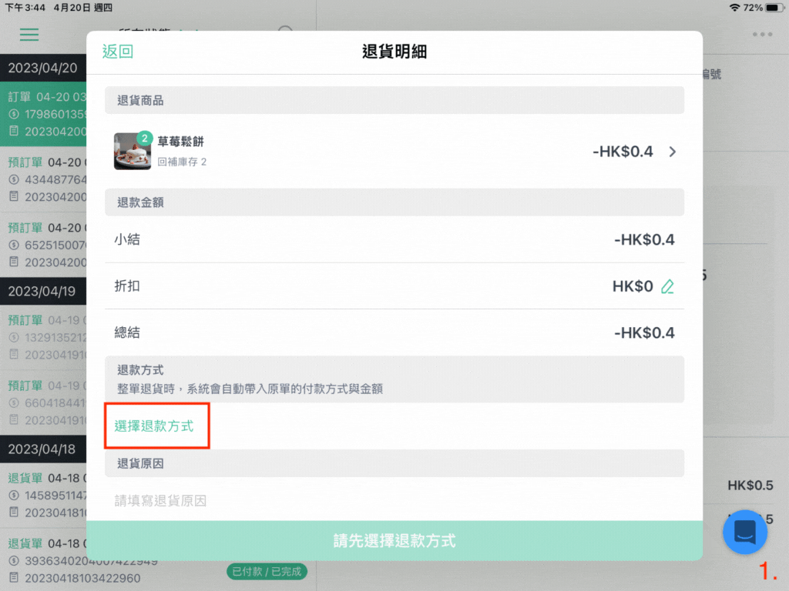This screenshot has height=591, width=789.
Task: Tap the quantity badge 2 on product
Action: tap(144, 139)
